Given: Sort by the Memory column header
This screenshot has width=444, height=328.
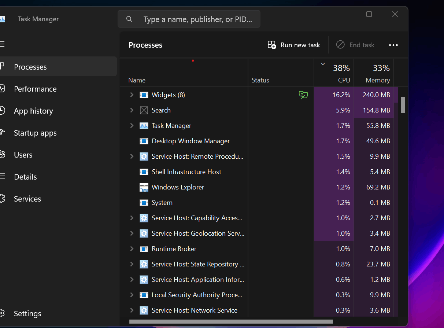Looking at the screenshot, I should [374, 73].
